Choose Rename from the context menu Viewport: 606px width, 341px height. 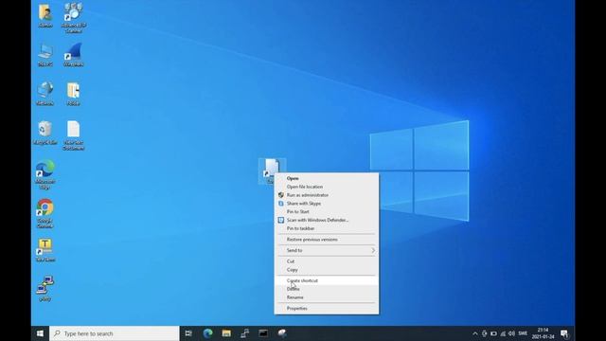pyautogui.click(x=327, y=297)
